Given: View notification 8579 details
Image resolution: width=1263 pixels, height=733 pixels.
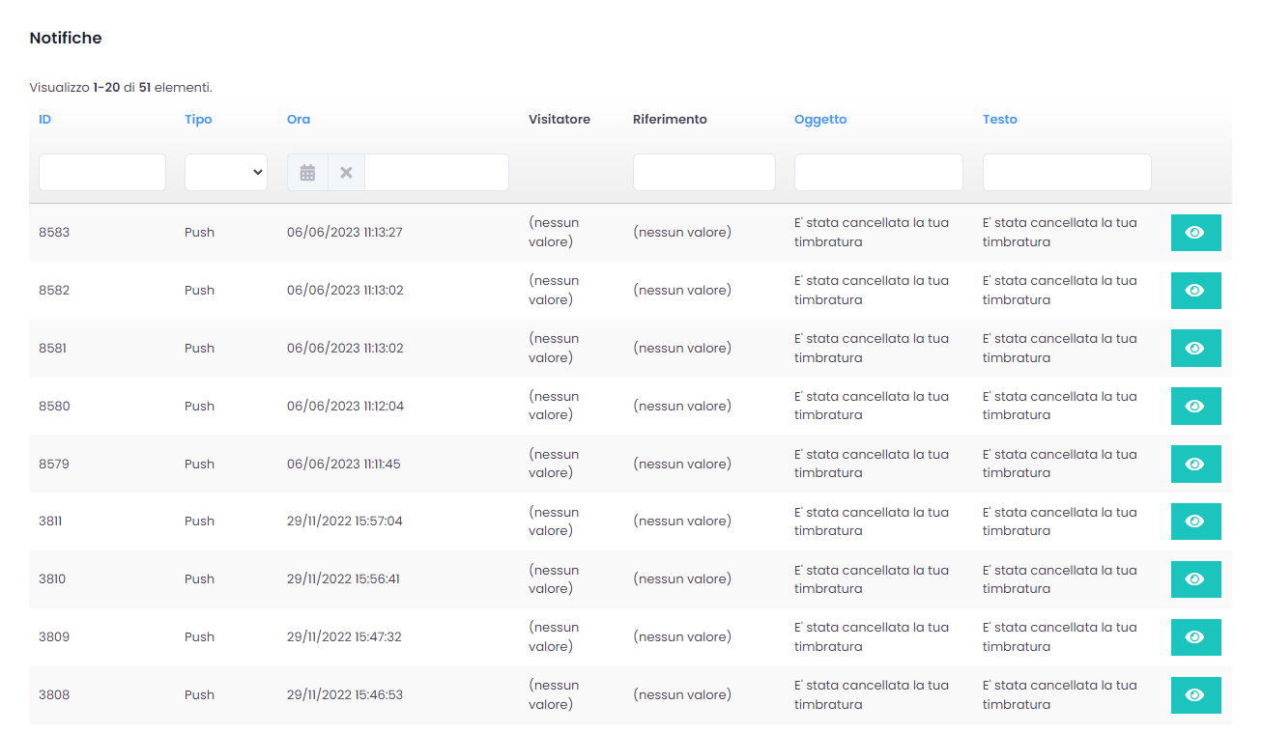Looking at the screenshot, I should (1195, 464).
